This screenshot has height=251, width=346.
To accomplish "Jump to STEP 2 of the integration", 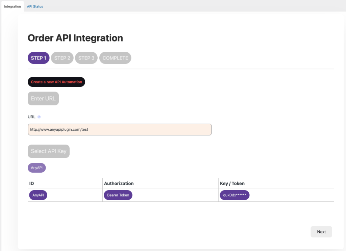I will [62, 58].
